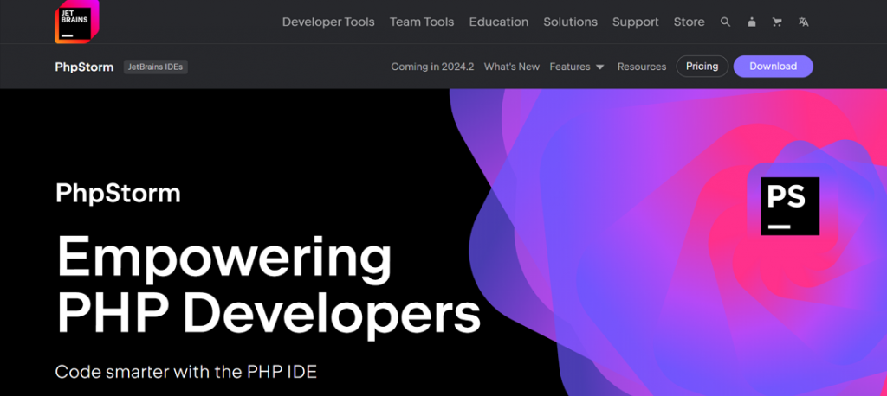Click the Empowering PHP Developers headline
Image resolution: width=887 pixels, height=396 pixels.
point(269,286)
